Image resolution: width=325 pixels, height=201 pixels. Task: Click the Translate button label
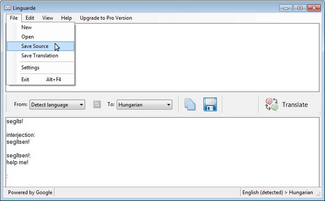click(295, 105)
